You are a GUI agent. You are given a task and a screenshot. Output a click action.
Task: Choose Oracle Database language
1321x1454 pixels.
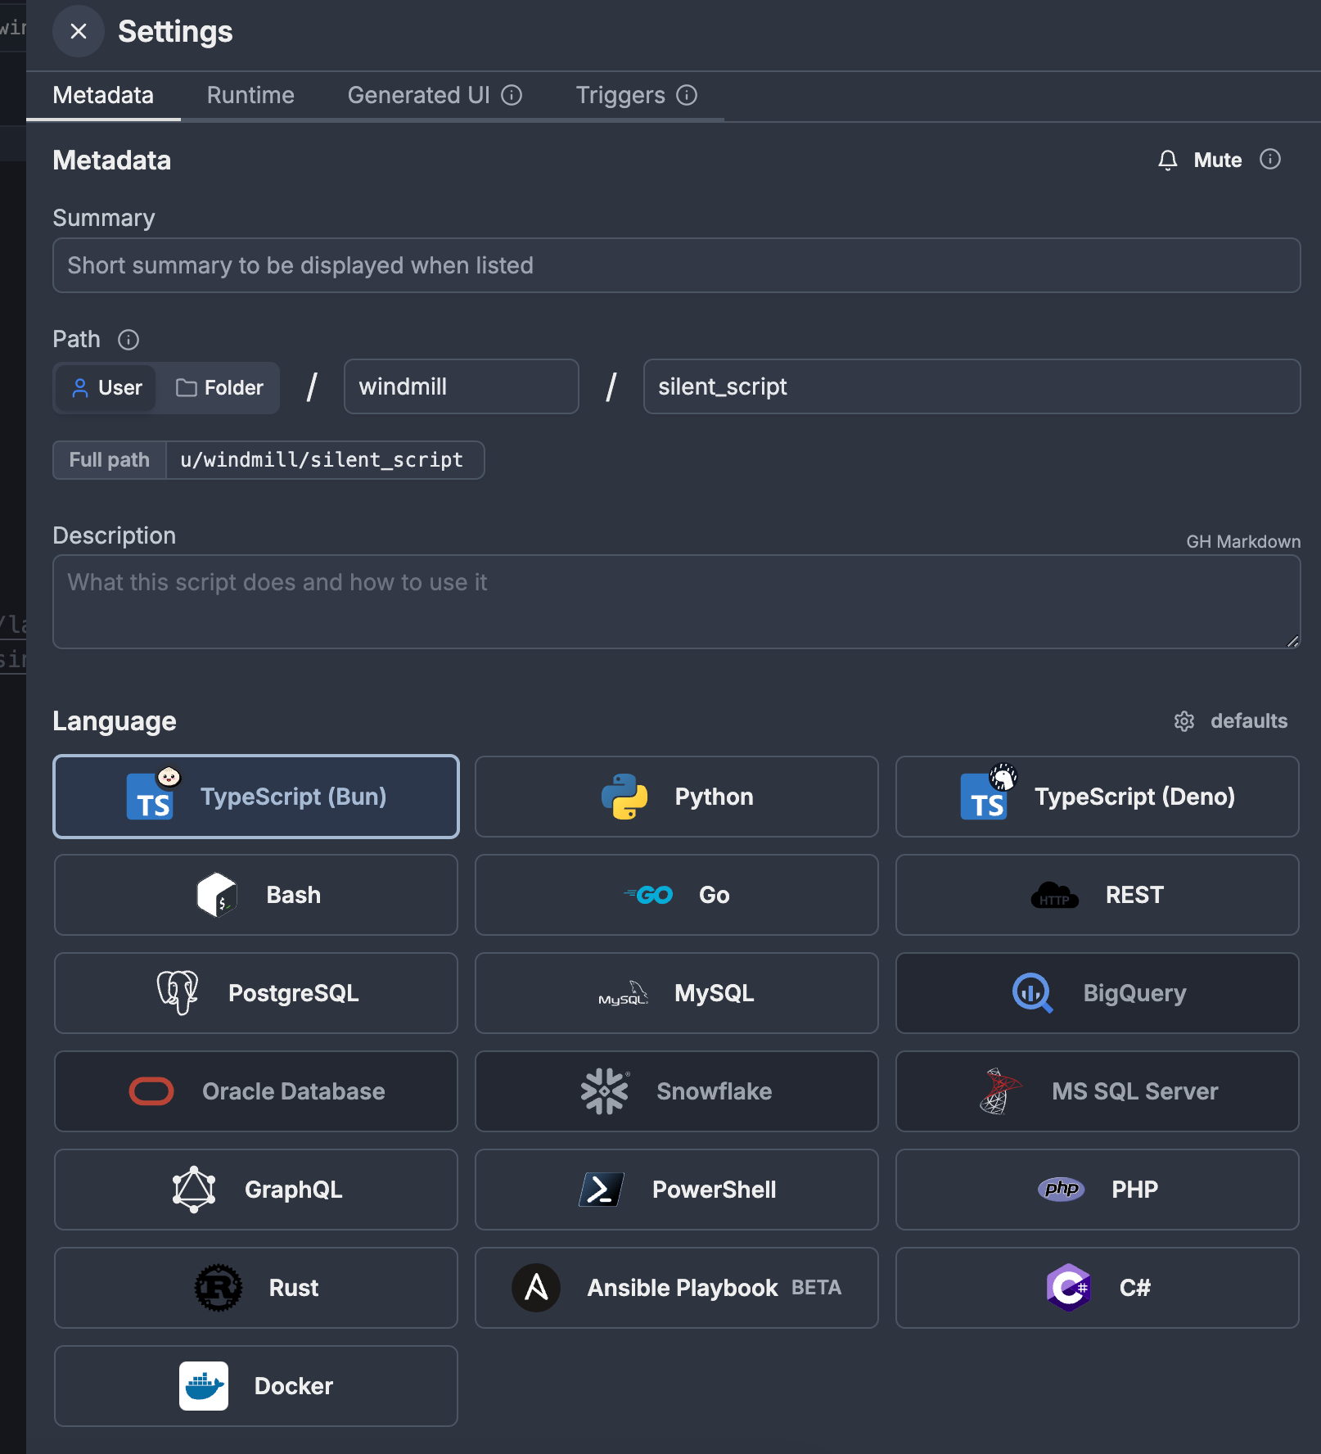[x=256, y=1091]
